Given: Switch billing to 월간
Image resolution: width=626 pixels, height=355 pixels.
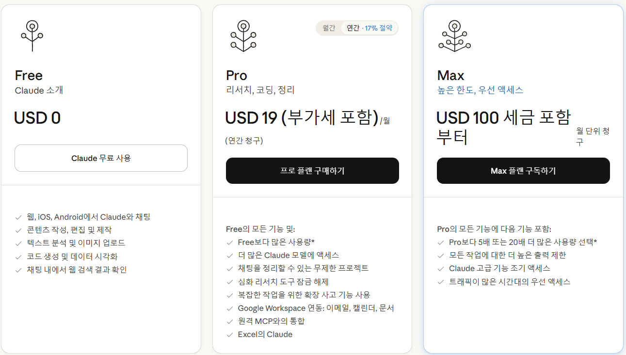Looking at the screenshot, I should pos(328,28).
